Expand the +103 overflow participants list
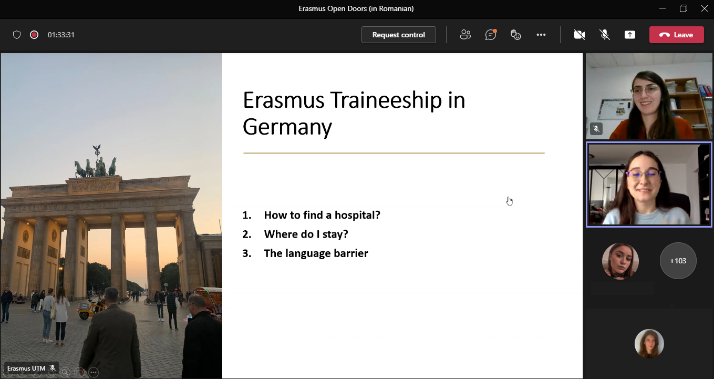Viewport: 714px width, 379px height. pos(678,261)
